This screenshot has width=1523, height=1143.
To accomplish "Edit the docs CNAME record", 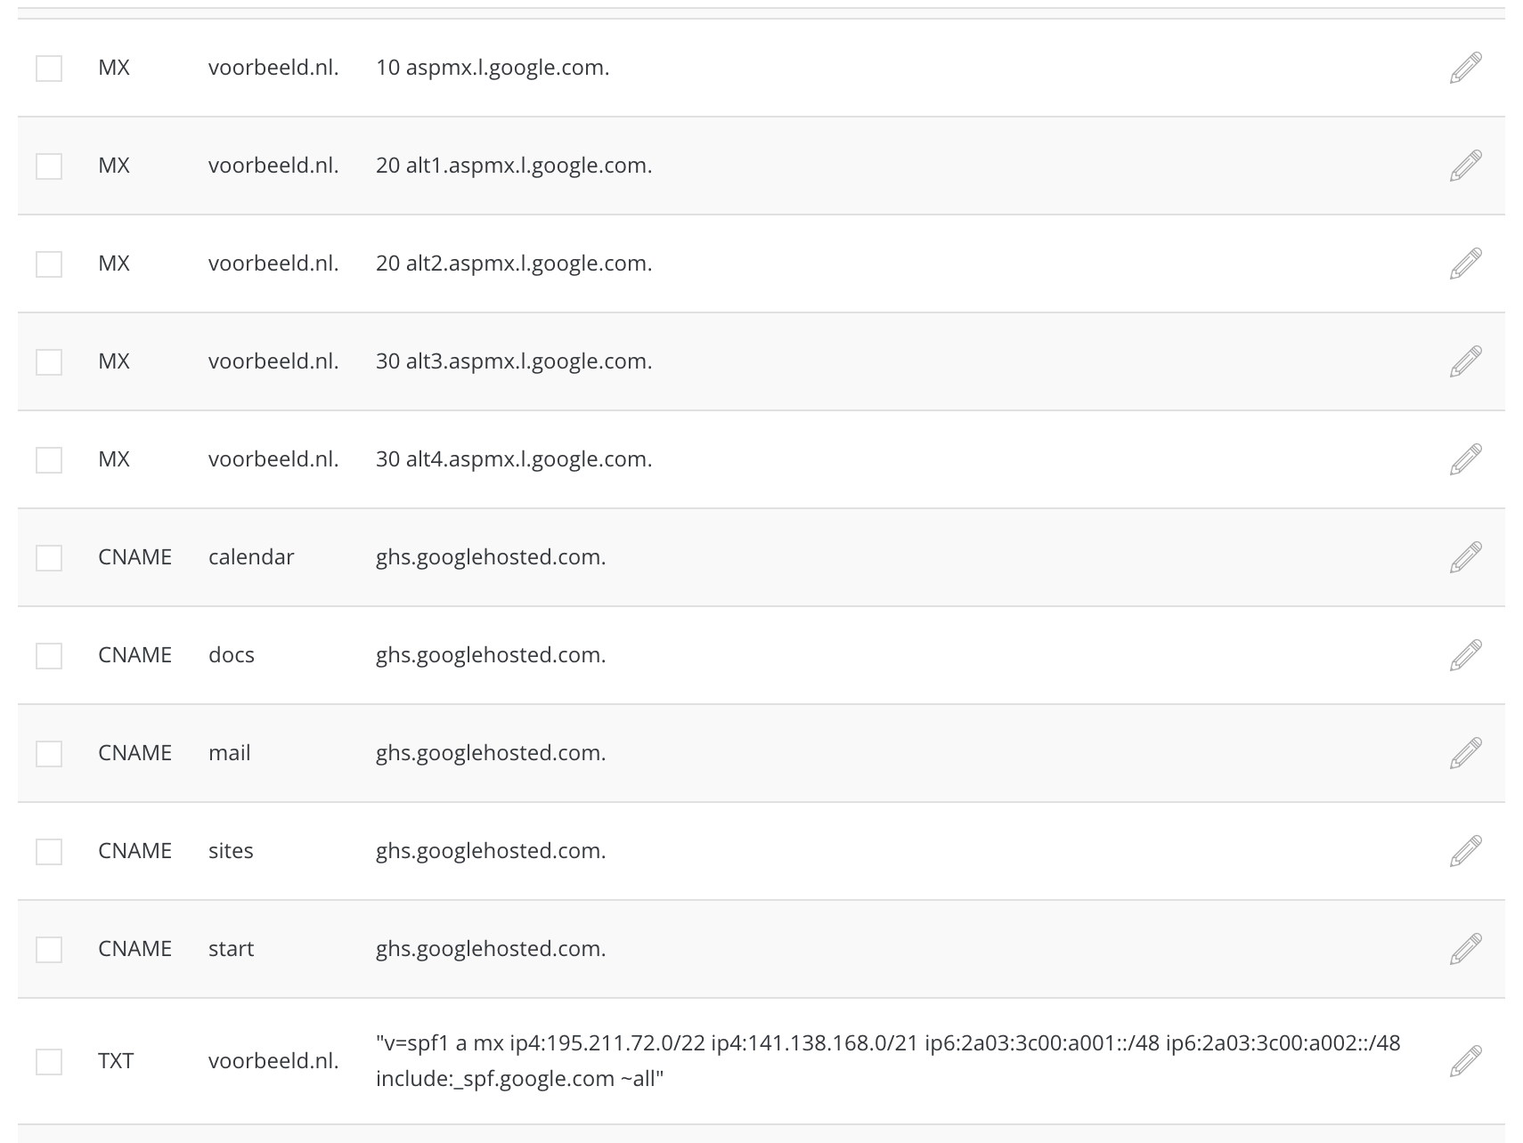I will [1464, 654].
